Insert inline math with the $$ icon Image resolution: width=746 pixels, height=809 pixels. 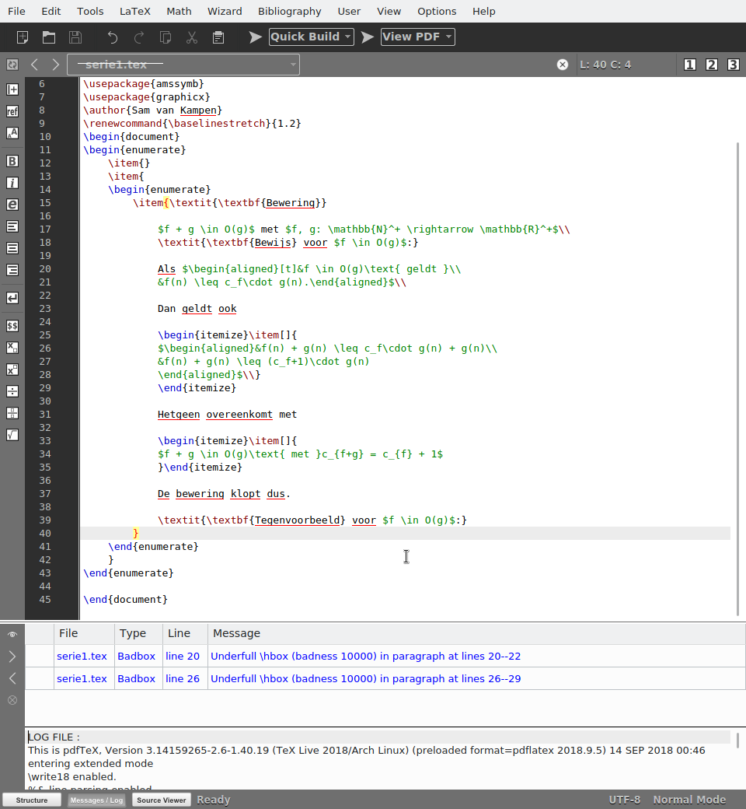pyautogui.click(x=12, y=326)
